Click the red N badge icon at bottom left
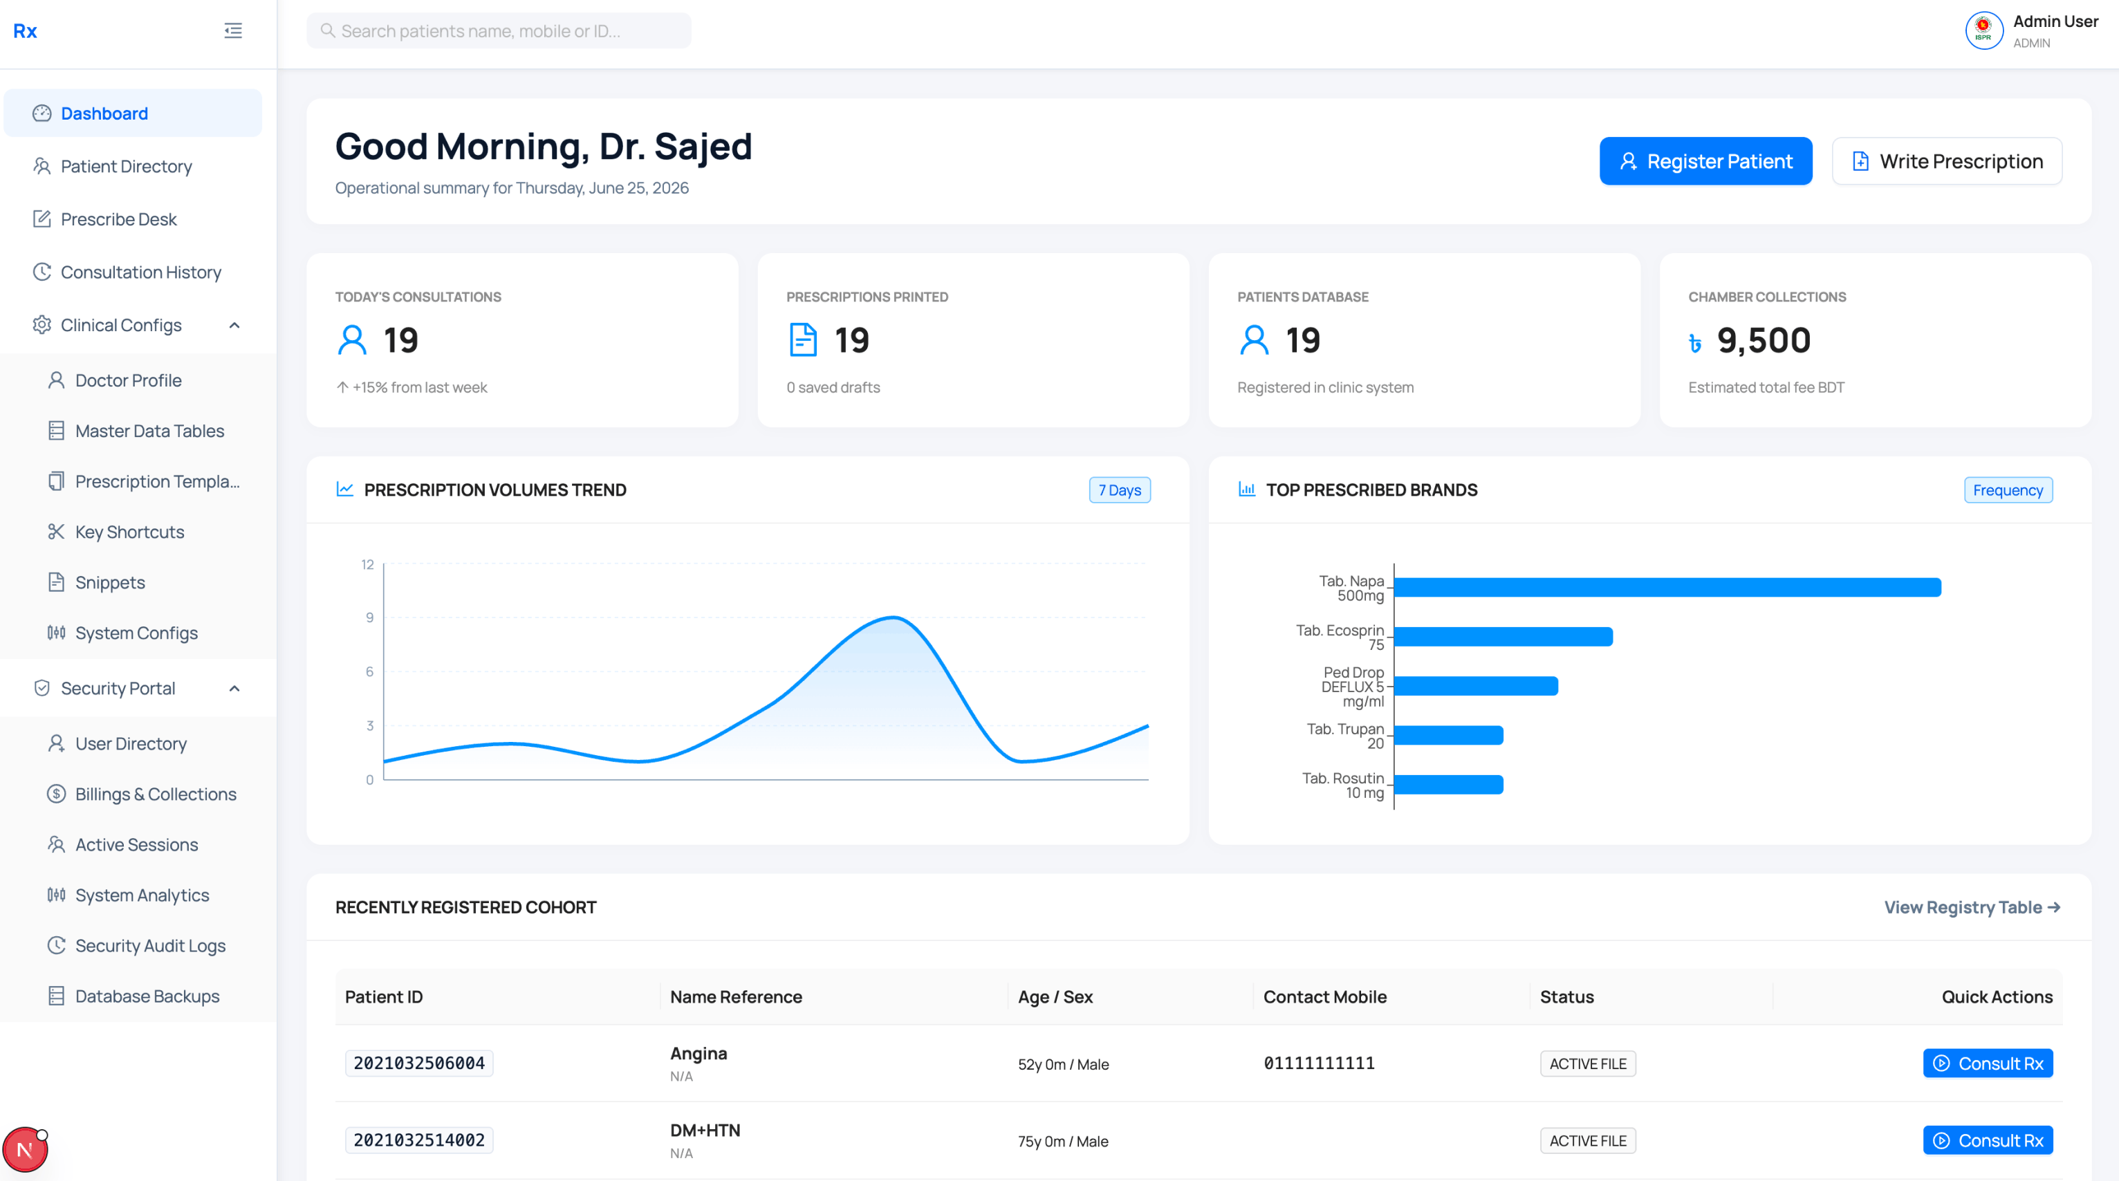The image size is (2119, 1181). coord(25,1149)
